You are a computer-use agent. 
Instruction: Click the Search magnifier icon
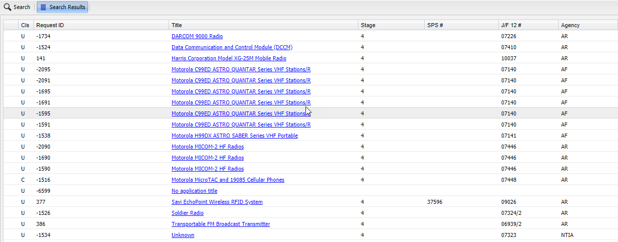(8, 7)
